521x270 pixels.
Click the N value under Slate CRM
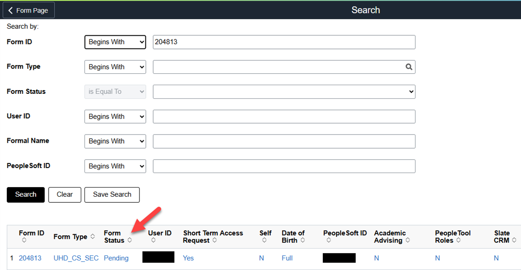coord(496,258)
